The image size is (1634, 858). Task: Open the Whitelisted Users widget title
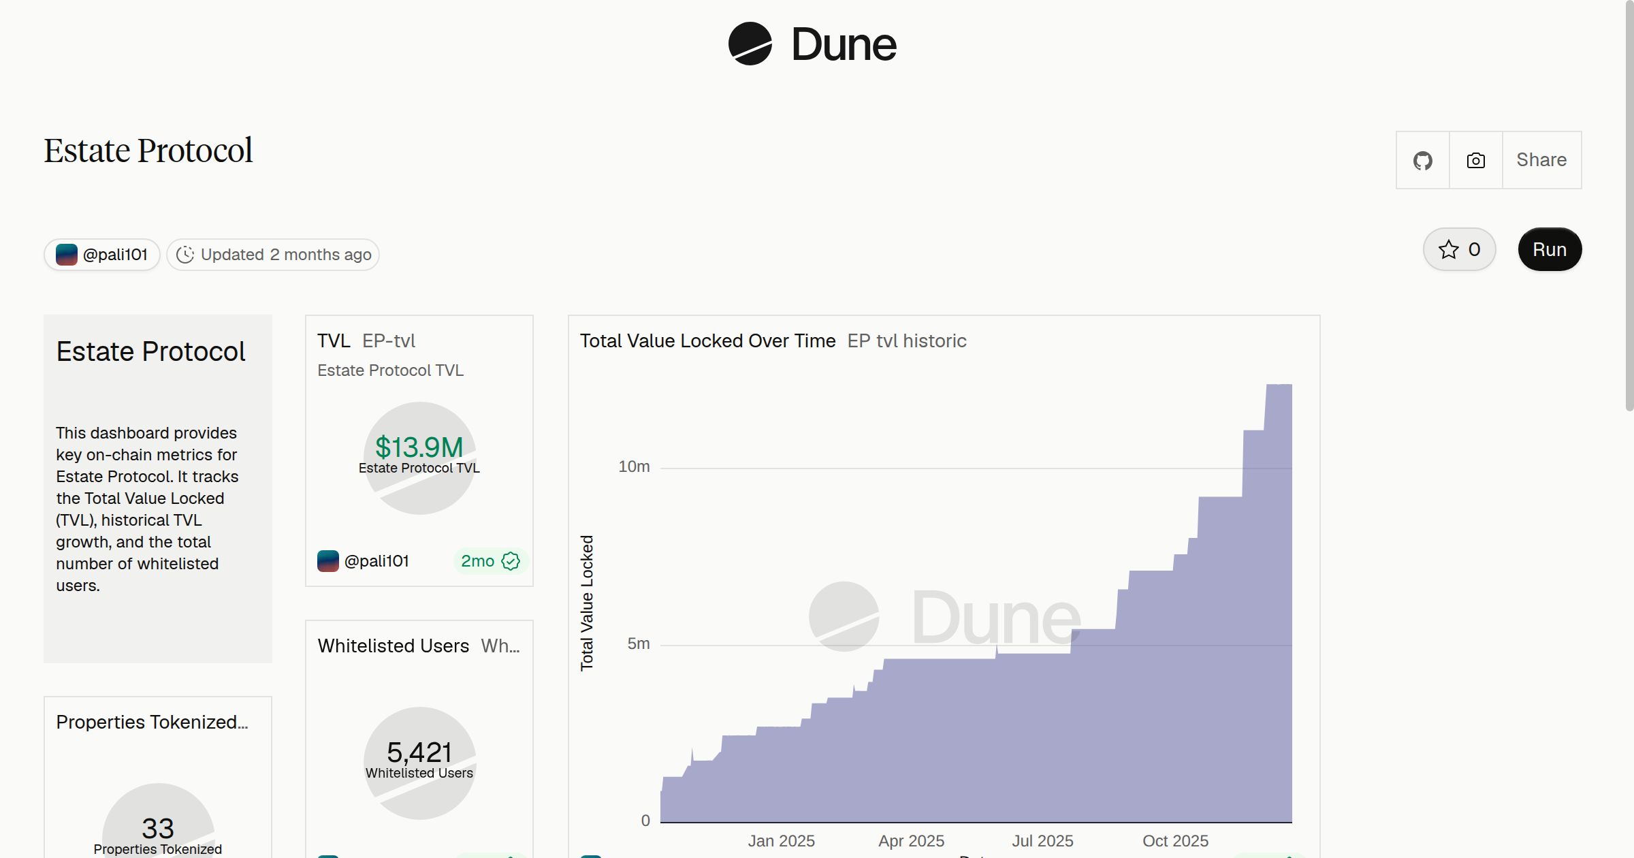tap(394, 646)
